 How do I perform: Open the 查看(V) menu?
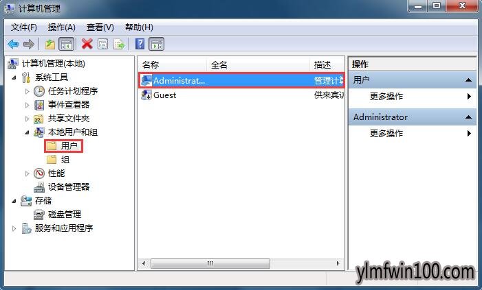(x=100, y=27)
